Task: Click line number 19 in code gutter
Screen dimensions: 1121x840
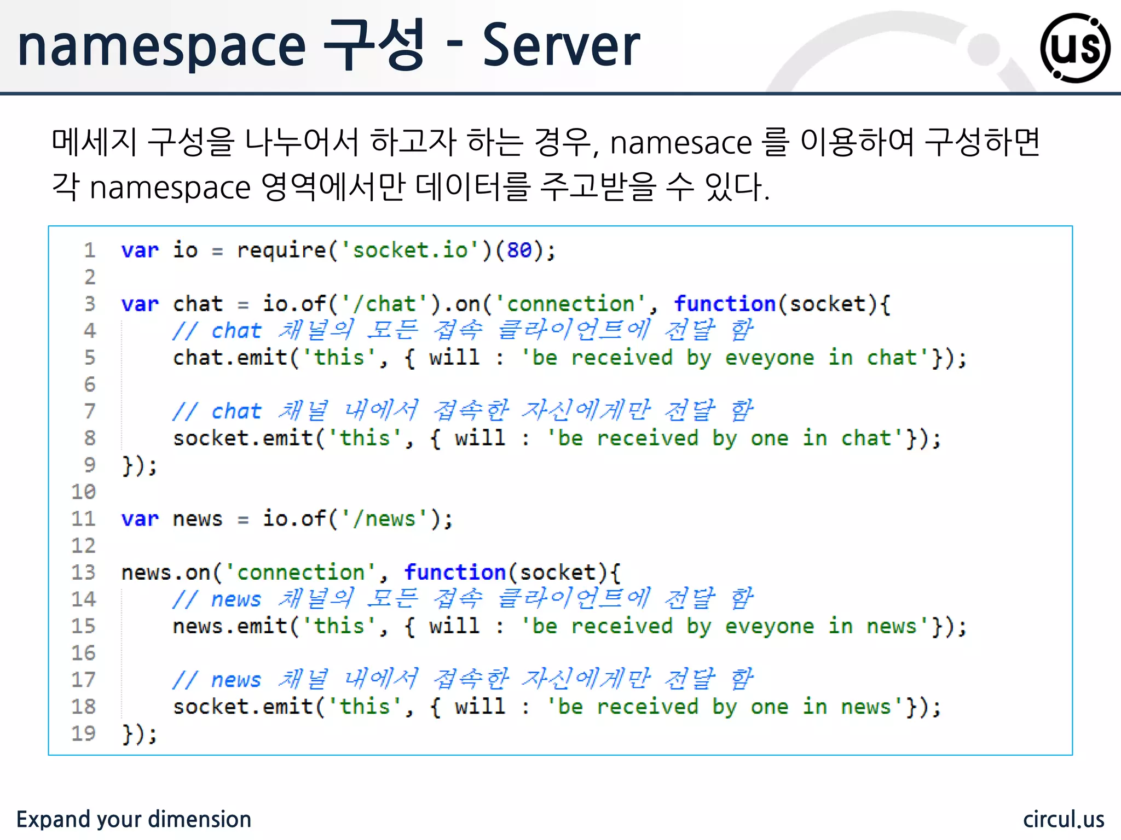Action: pyautogui.click(x=84, y=733)
